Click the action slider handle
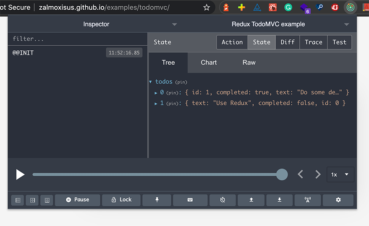 (x=282, y=174)
